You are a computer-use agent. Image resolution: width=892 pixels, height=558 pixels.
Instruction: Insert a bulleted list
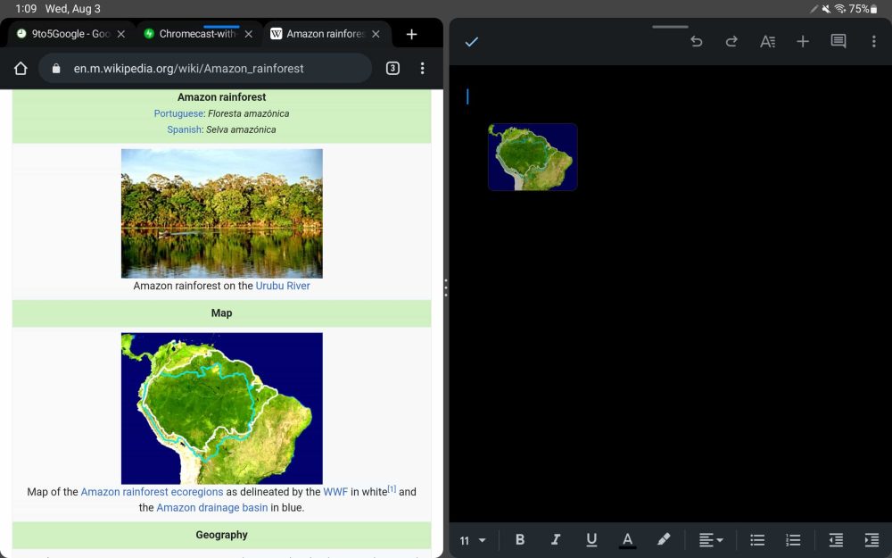[x=757, y=540]
